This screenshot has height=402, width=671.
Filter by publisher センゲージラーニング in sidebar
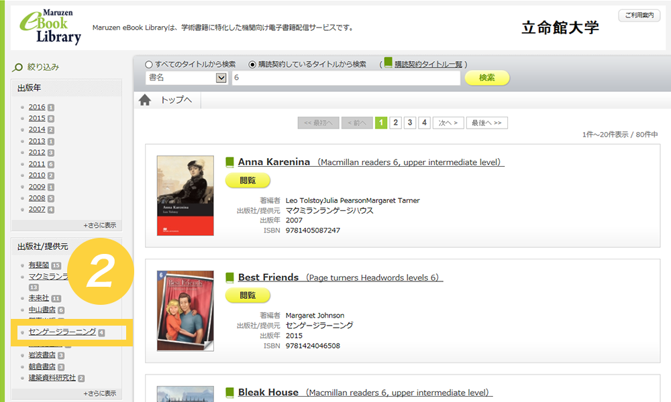click(62, 332)
